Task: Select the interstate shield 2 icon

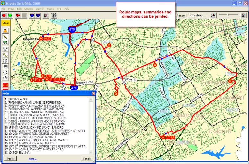Action: click(x=38, y=15)
